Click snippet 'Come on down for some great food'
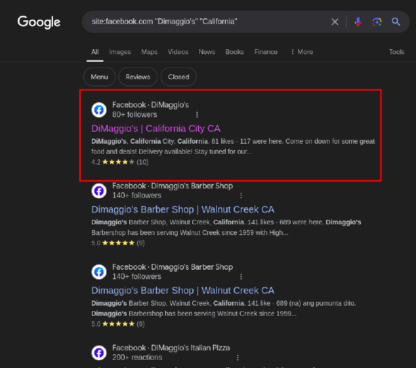This screenshot has width=416, height=368. point(233,146)
